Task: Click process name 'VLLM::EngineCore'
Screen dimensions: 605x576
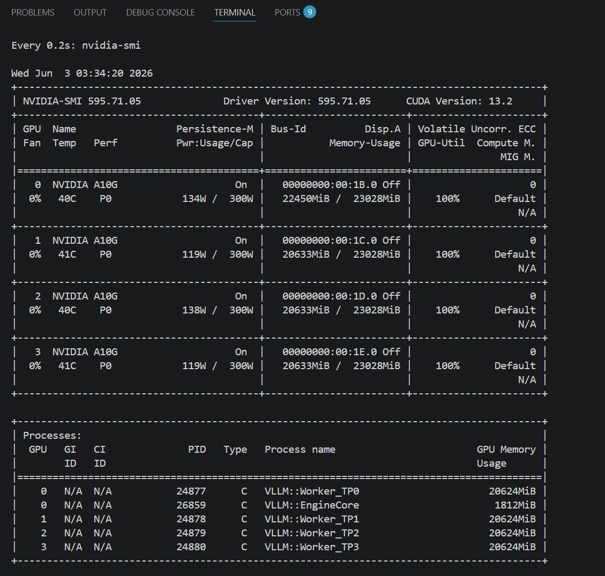Action: pos(312,505)
